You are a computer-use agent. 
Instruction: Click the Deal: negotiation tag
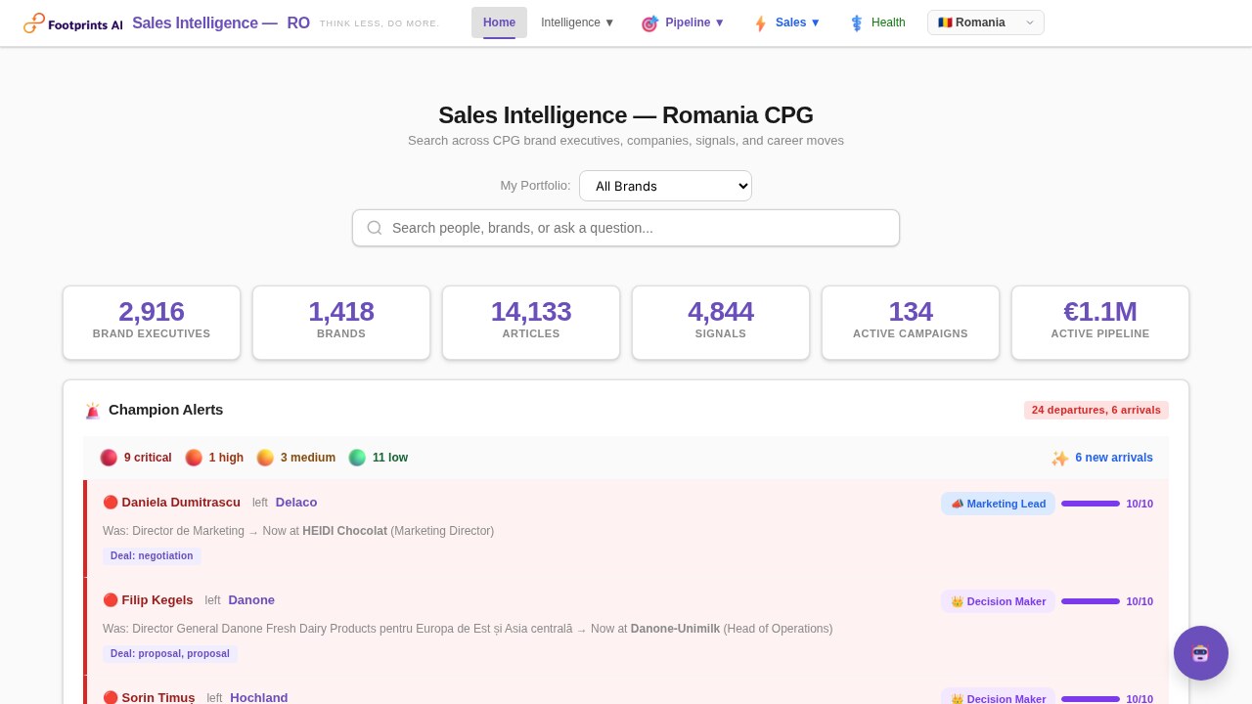[x=152, y=555]
